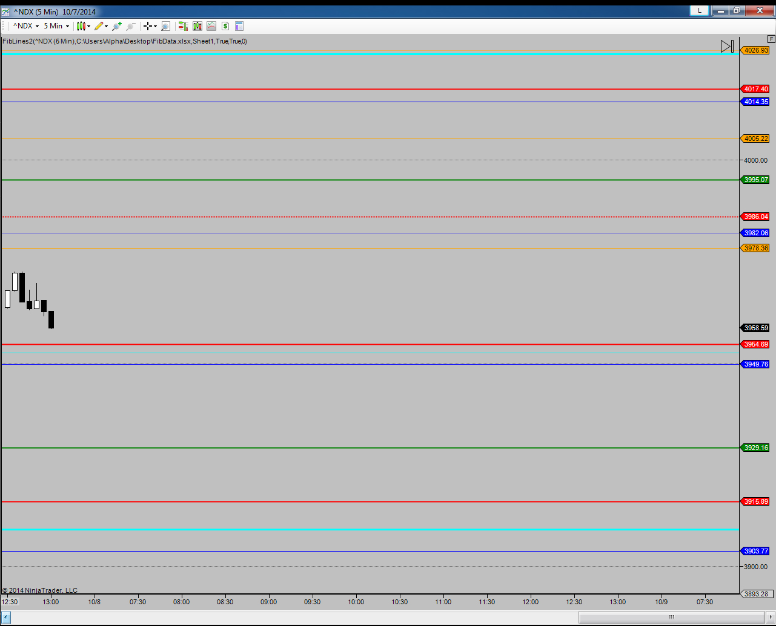
Task: Minimize the ^NDX chart window
Action: click(x=720, y=10)
